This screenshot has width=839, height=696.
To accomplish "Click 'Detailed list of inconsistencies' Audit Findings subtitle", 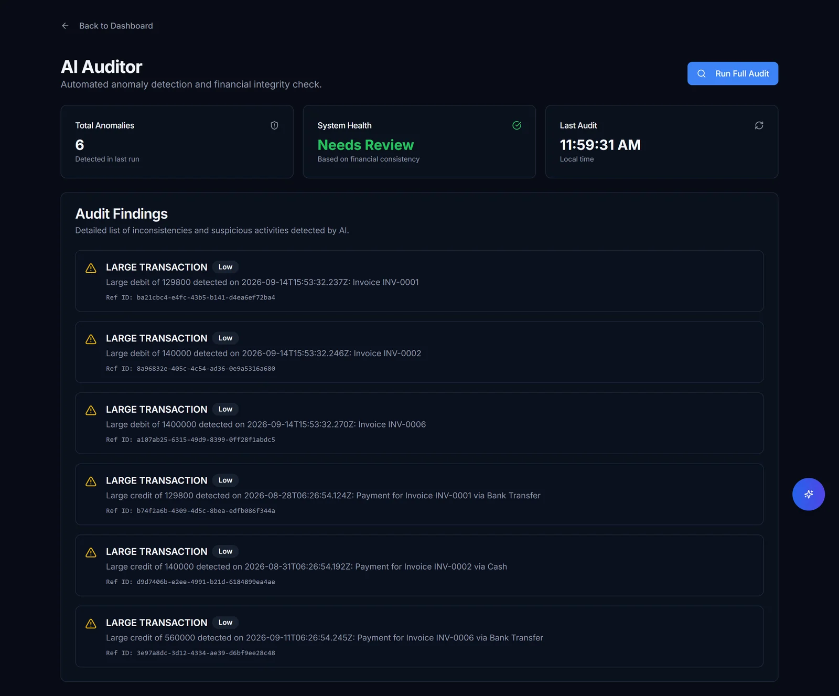I will (x=212, y=230).
